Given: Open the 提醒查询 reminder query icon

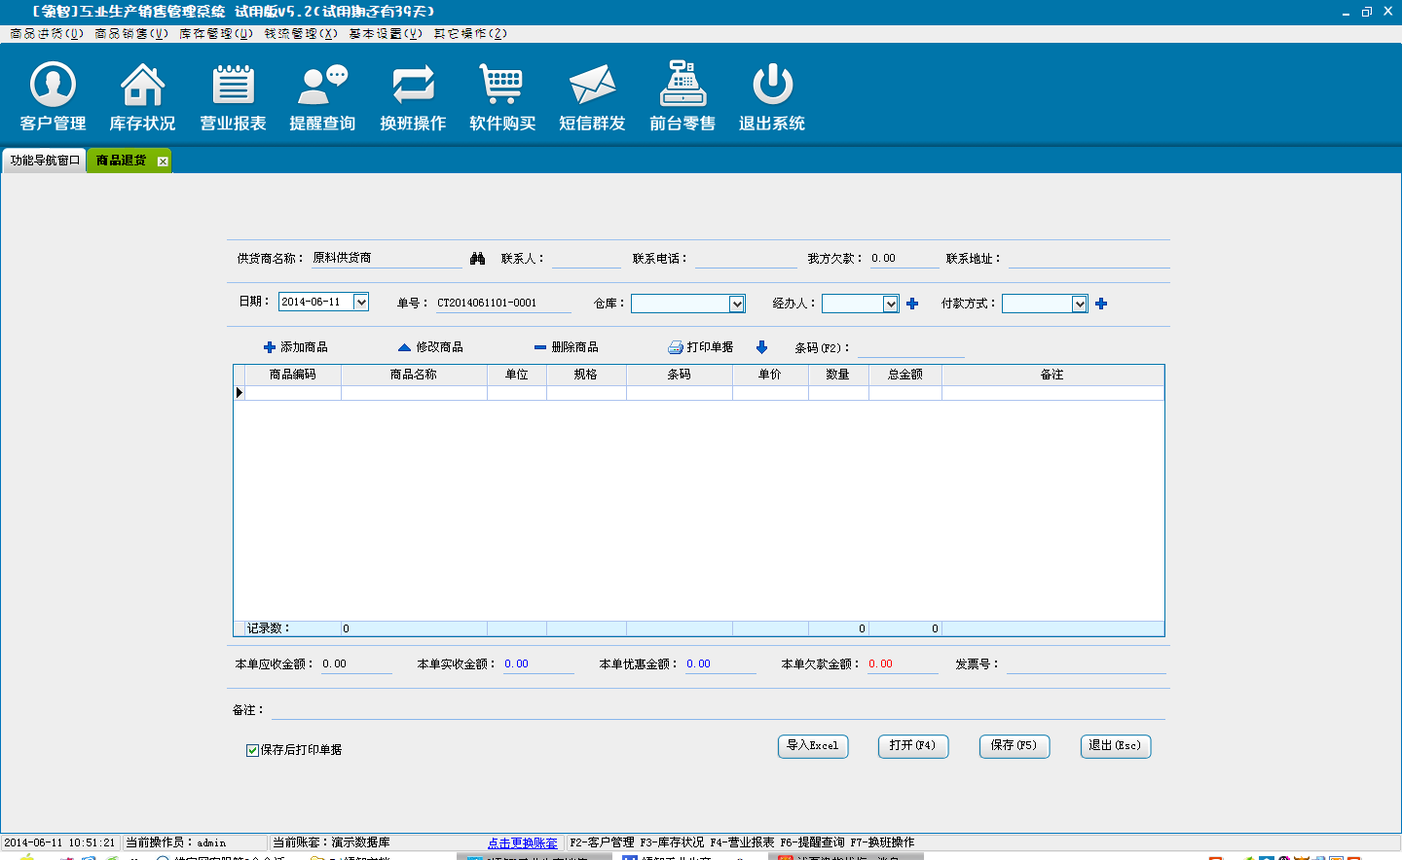Looking at the screenshot, I should [322, 86].
